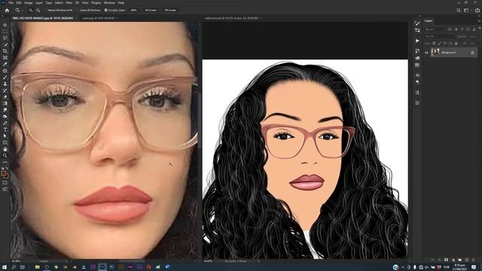Select the Magic Wand selection tool
Viewport: 482px width, 271px height.
(x=5, y=44)
